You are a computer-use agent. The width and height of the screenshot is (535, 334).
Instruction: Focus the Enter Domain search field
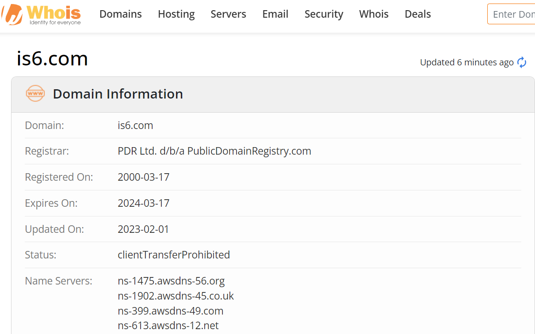tap(512, 14)
